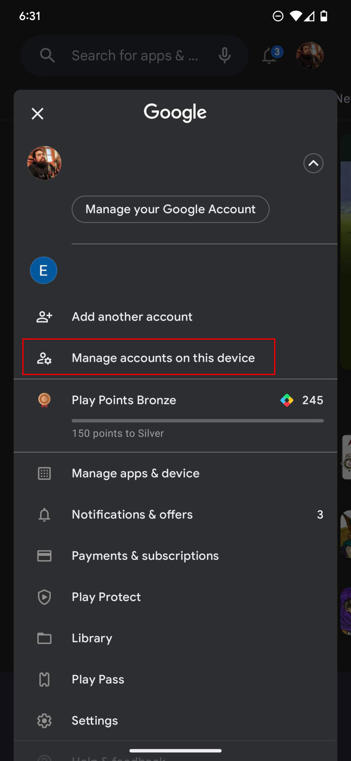The height and width of the screenshot is (761, 351).
Task: Tap the add another account icon
Action: point(44,317)
